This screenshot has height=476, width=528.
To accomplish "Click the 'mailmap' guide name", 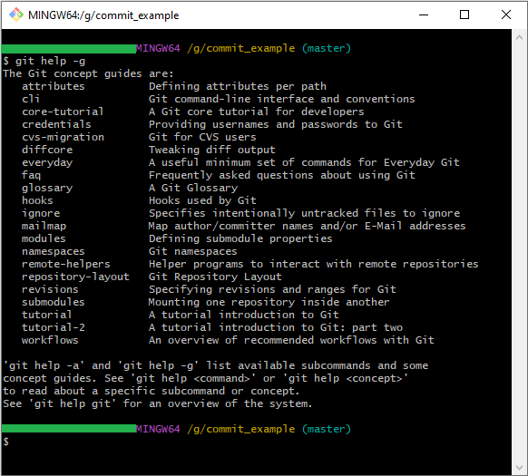I will tap(44, 226).
